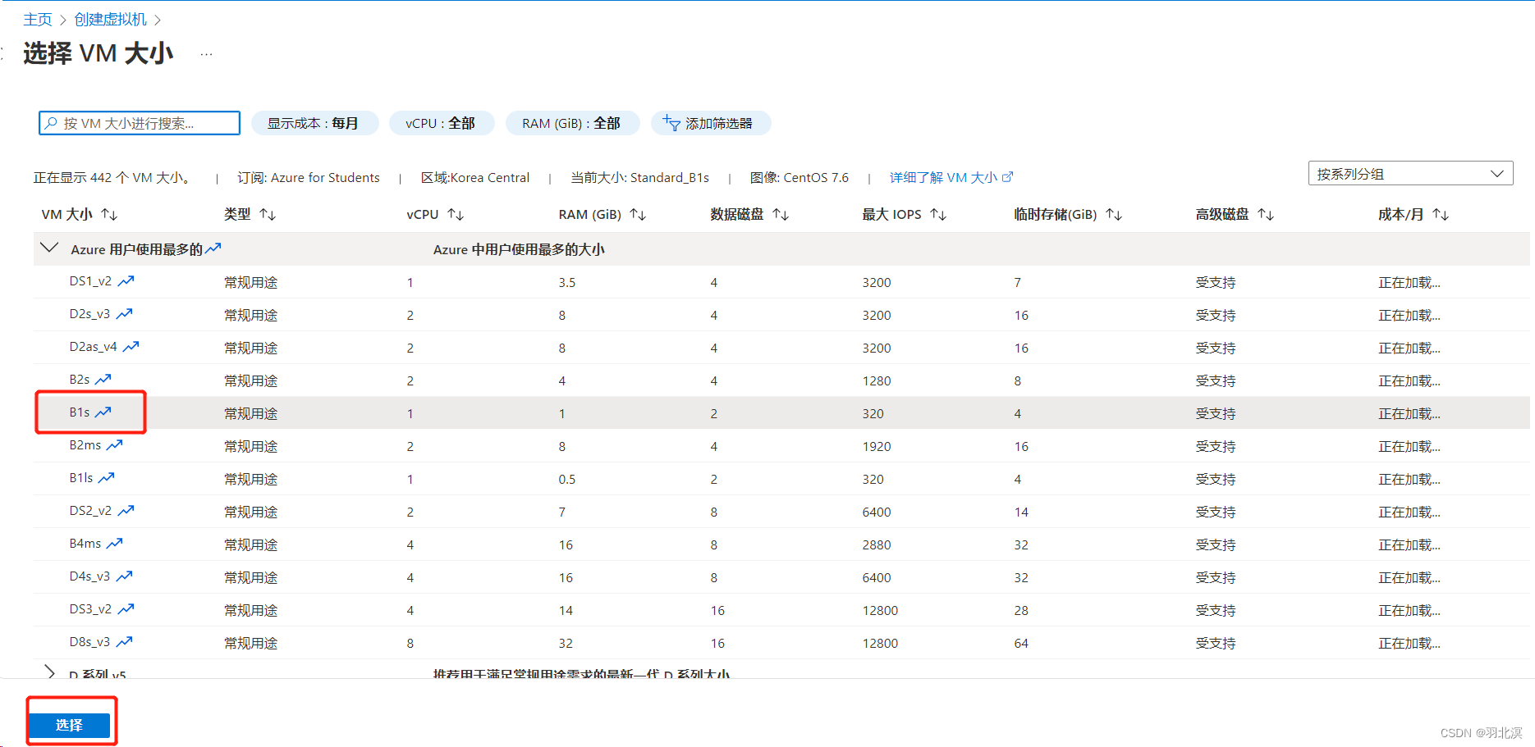Click temp storage 64 in D8s_v3 row

click(1021, 644)
